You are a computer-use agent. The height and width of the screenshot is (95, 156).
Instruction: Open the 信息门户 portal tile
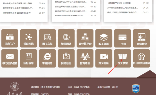pos(10,38)
